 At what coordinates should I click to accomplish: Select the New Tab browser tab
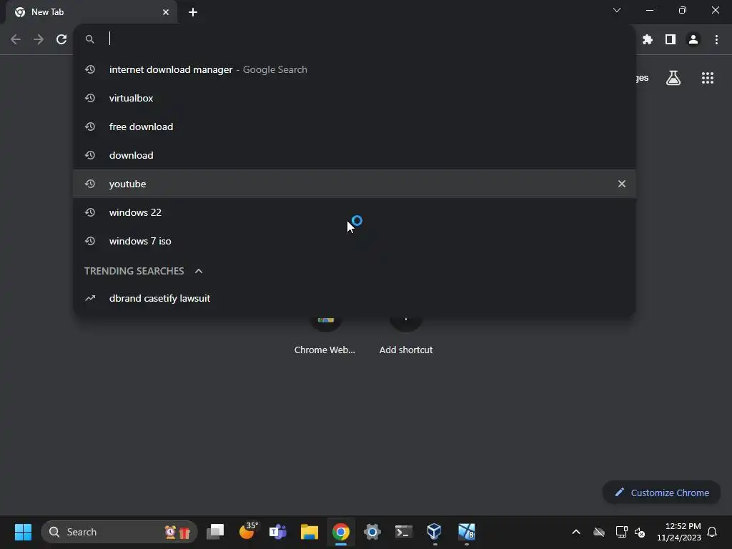(x=92, y=12)
